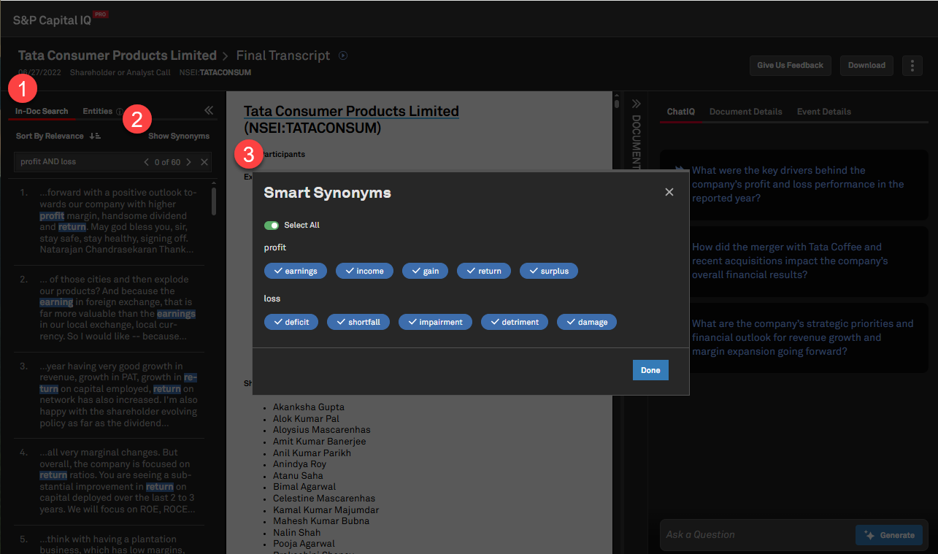Deselect the shortfall synonym chip
The width and height of the screenshot is (938, 554).
point(358,322)
